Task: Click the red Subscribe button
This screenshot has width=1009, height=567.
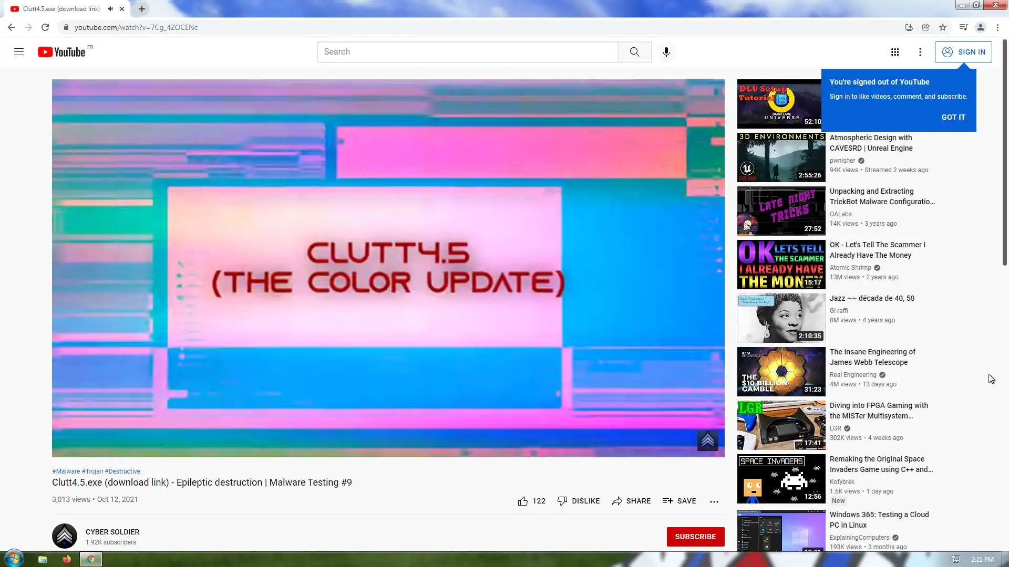Action: 695,537
